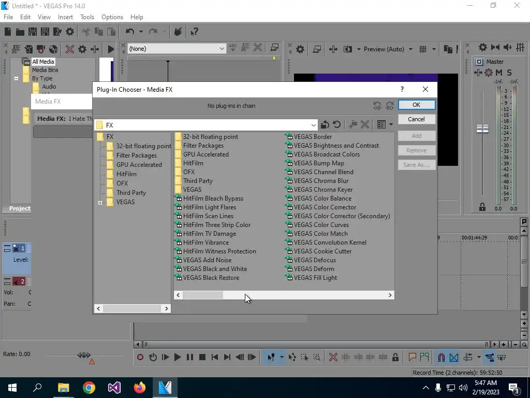Open Firefox from the taskbar

tap(140, 388)
